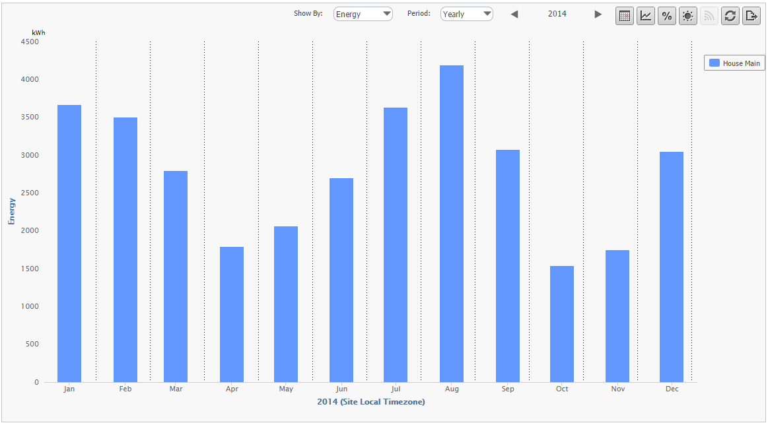The height and width of the screenshot is (425, 768).
Task: Switch to line chart view
Action: [x=646, y=16]
